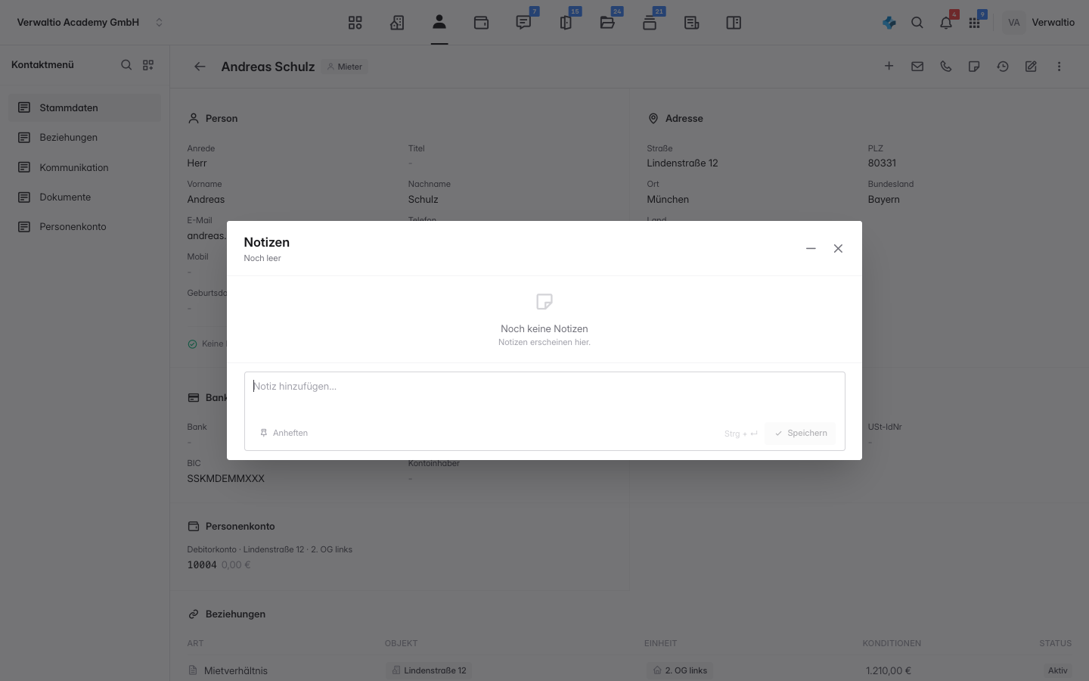Open the door icon with badge 15
Screen dimensions: 1089x681
566,23
